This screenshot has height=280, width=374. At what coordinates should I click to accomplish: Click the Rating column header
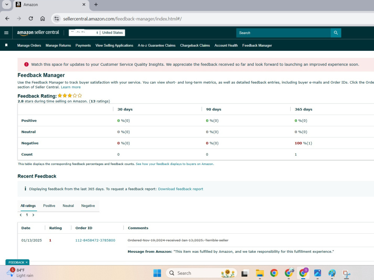[55, 228]
